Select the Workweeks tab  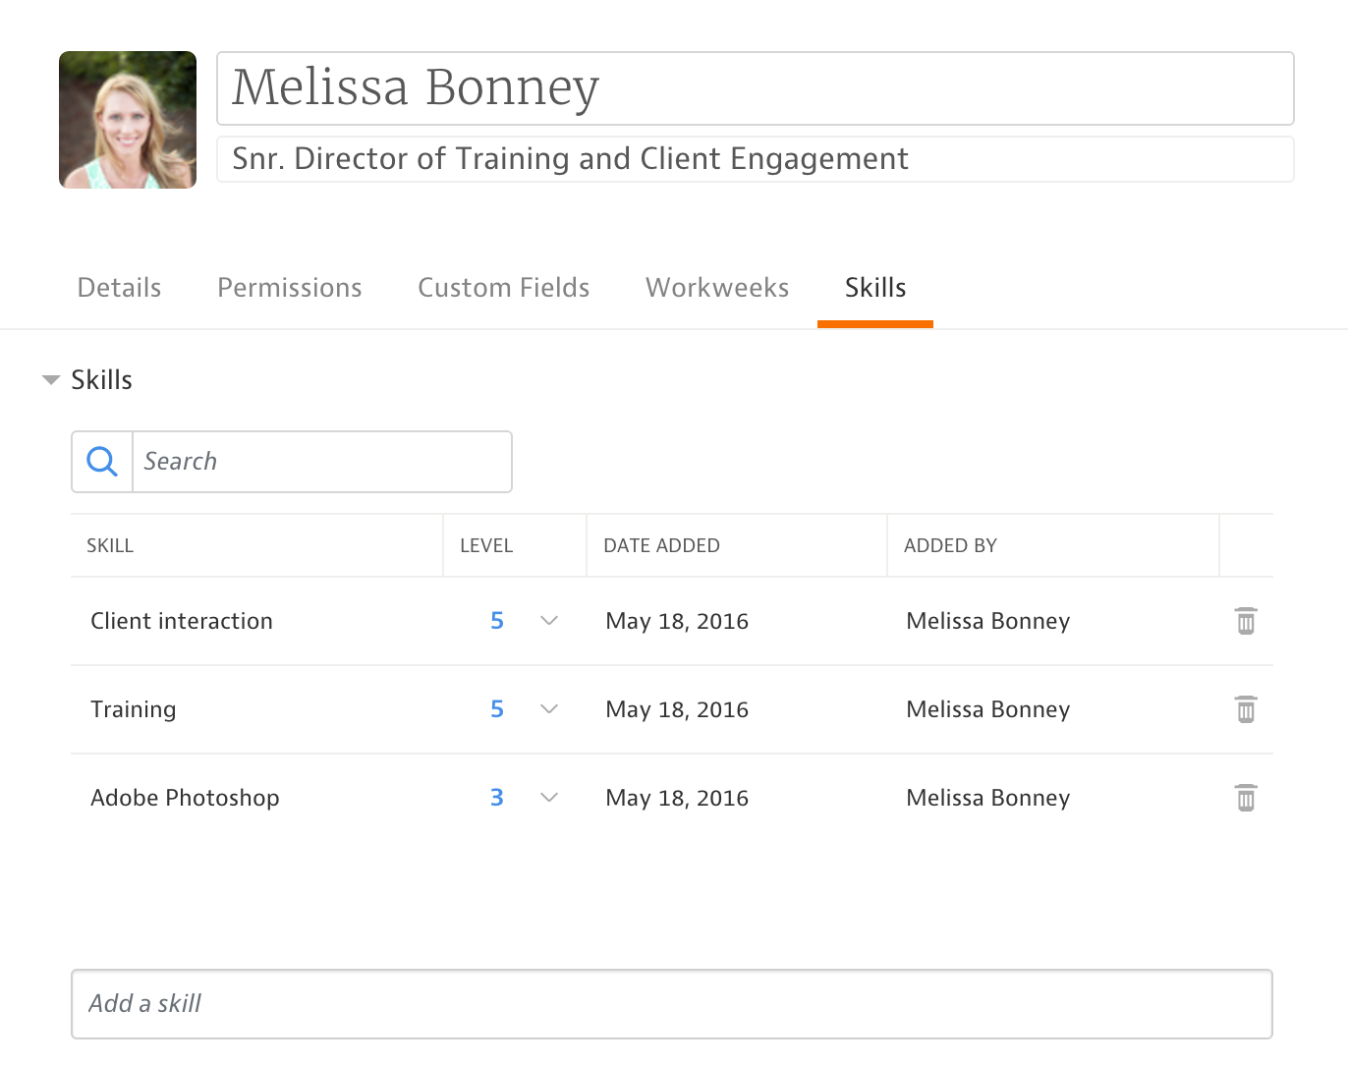tap(717, 288)
